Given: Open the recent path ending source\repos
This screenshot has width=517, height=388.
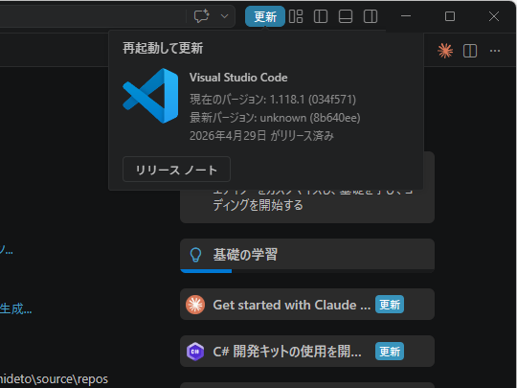Looking at the screenshot, I should tap(54, 379).
